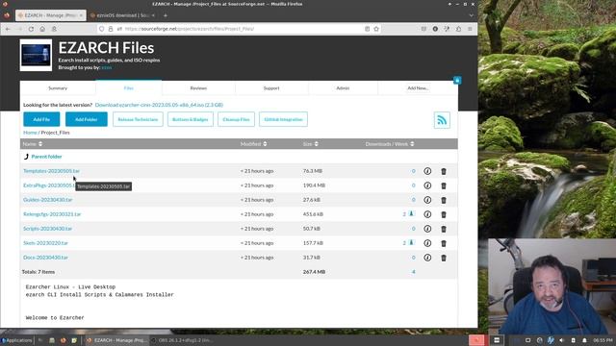Delete Templates-20230505.tar with the trash icon
This screenshot has height=346, width=616.
pos(444,171)
